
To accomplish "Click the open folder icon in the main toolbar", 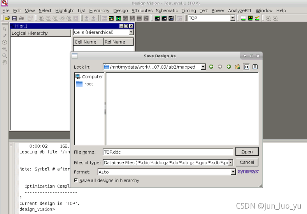I will point(7,18).
